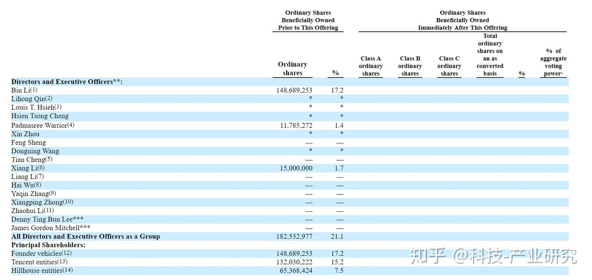Click the Principal Shareholders: heading

[49, 245]
